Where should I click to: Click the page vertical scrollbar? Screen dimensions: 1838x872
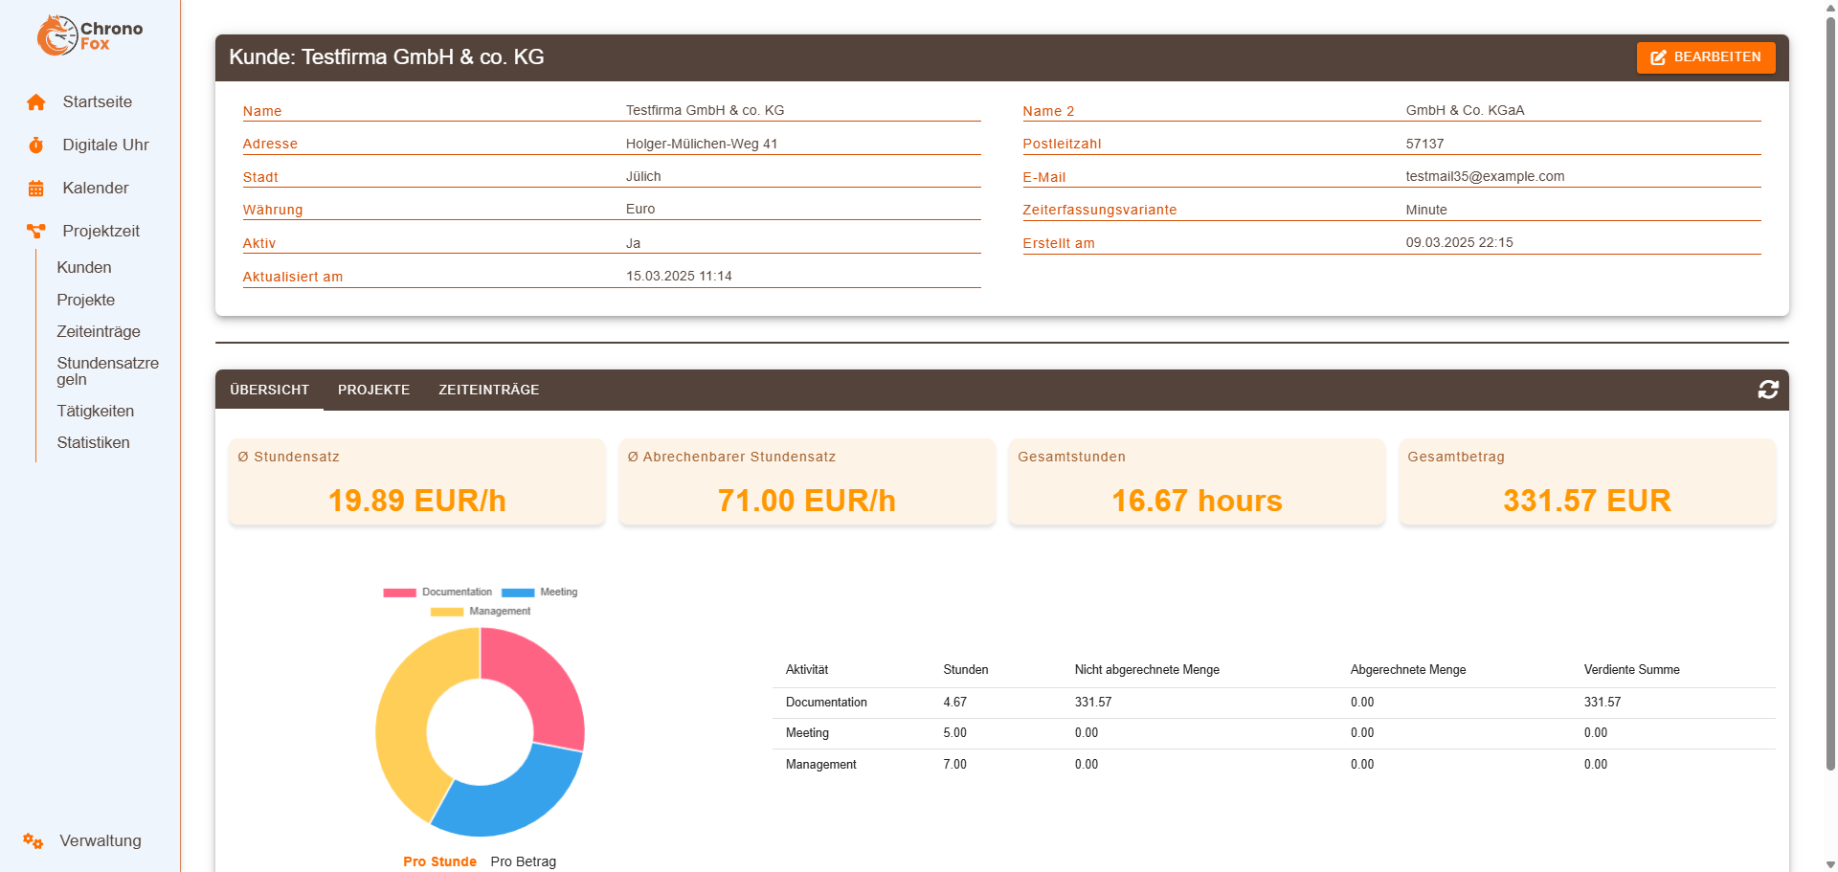point(1829,383)
